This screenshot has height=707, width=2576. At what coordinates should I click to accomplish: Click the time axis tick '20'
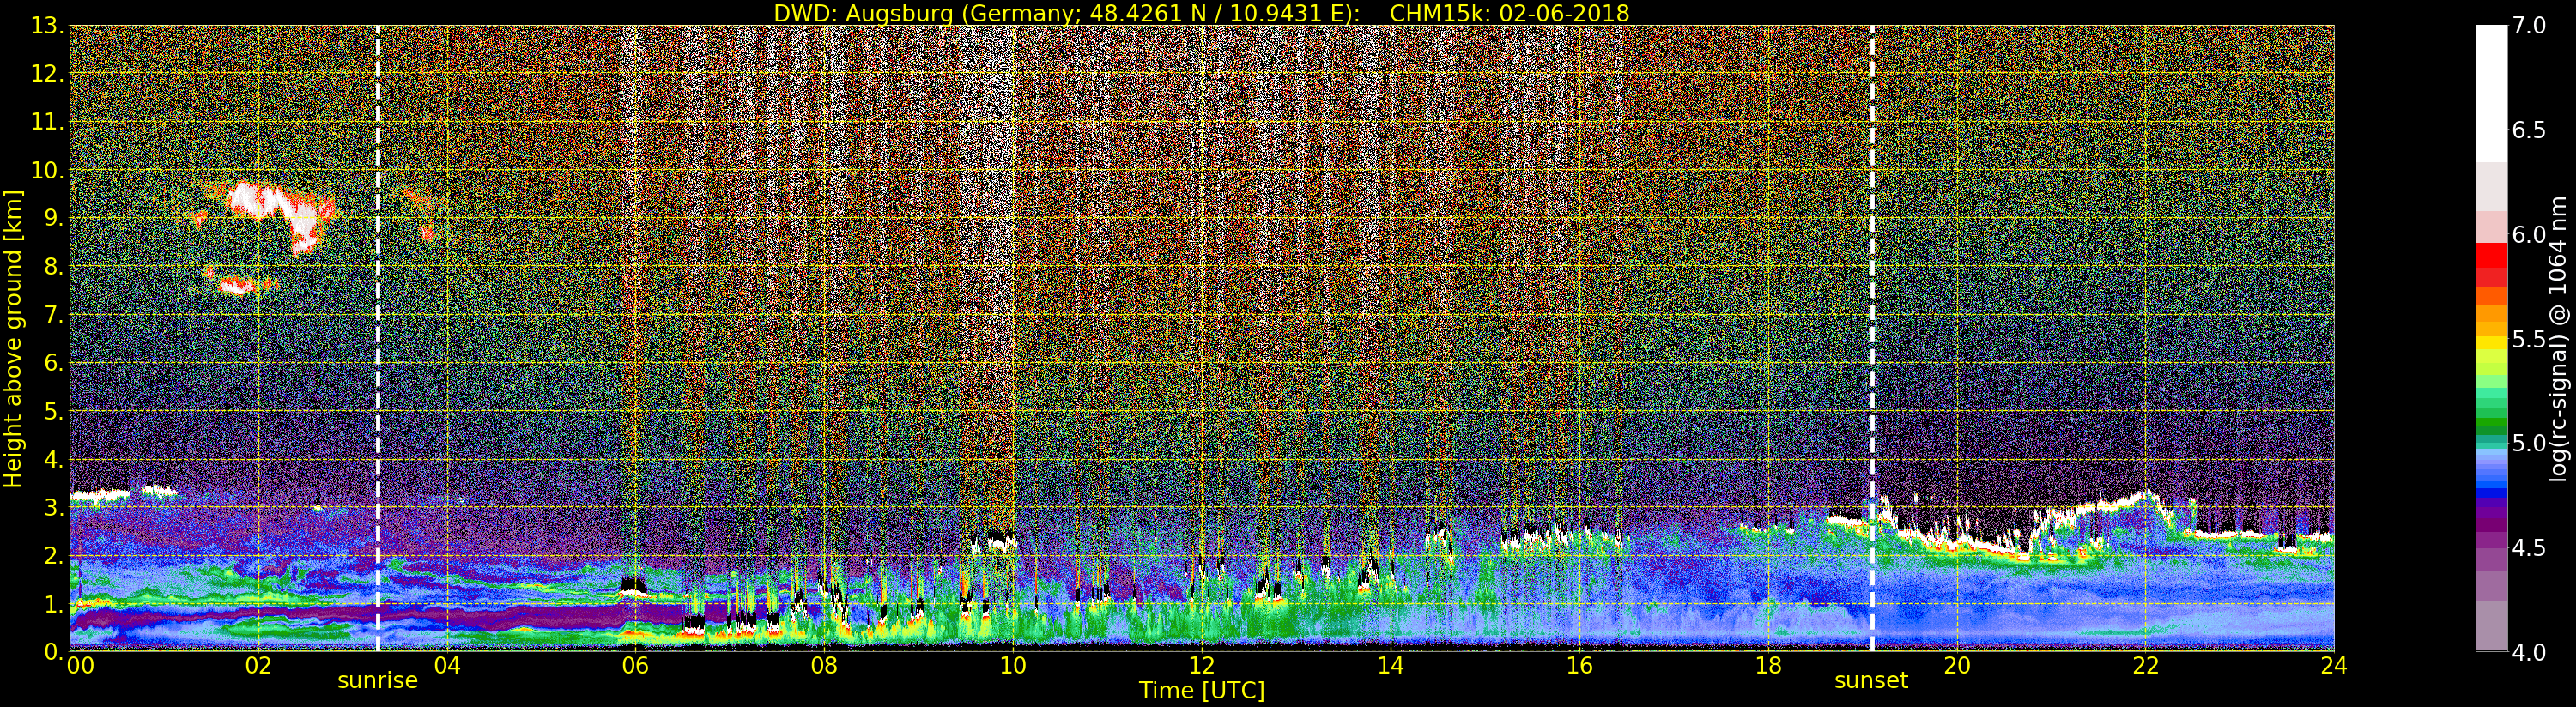[1957, 666]
